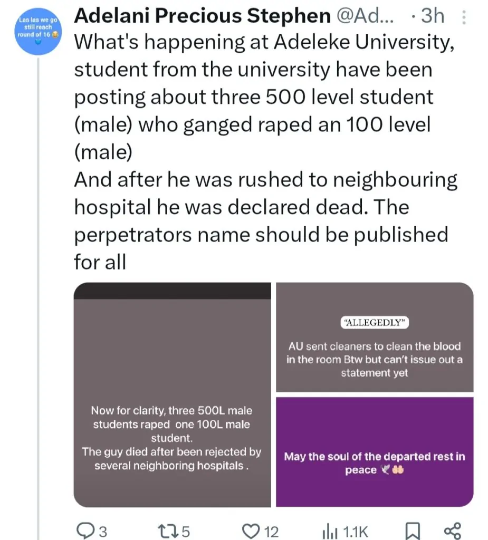Tap the share icon on the post

(x=453, y=531)
